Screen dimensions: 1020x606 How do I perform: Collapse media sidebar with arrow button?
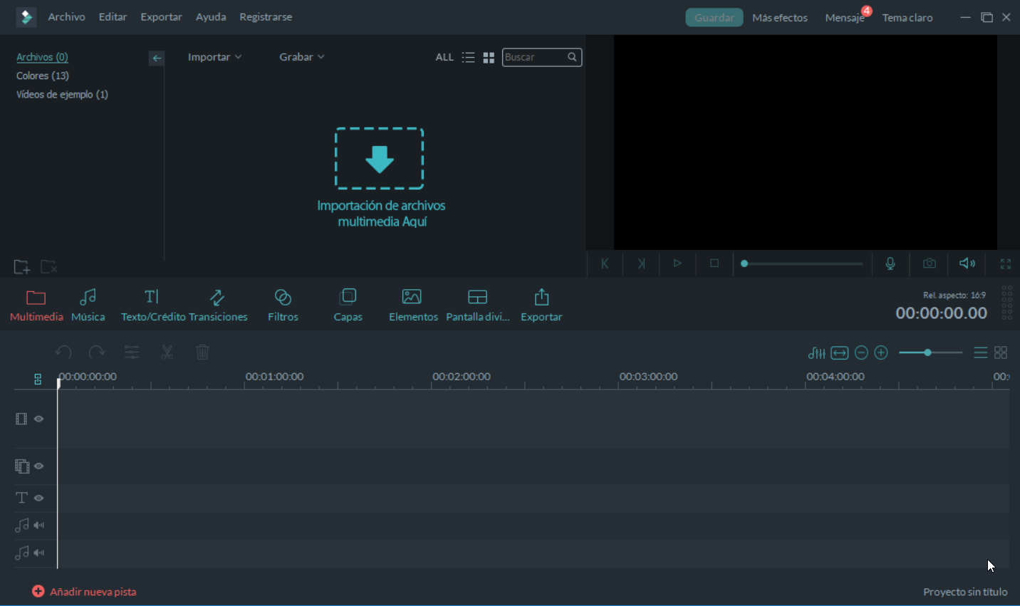(157, 58)
